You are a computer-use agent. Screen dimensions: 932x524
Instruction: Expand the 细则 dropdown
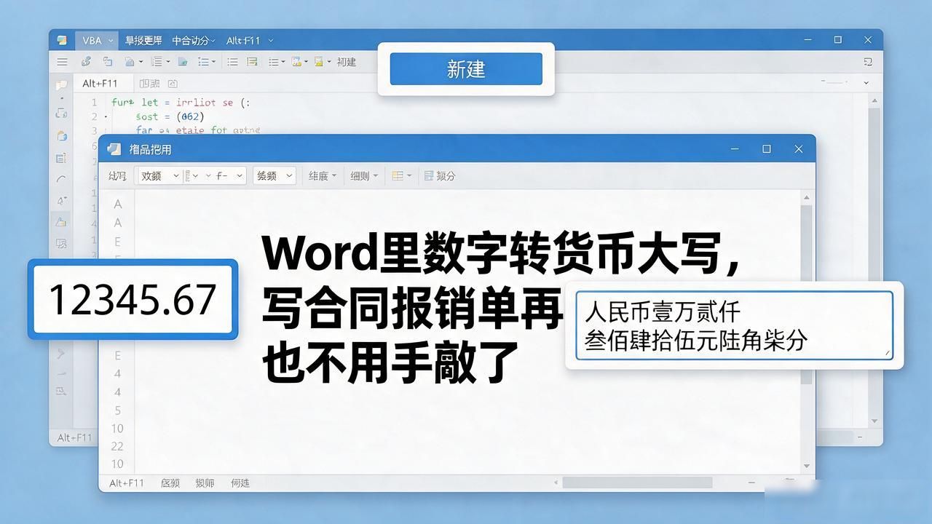tap(364, 175)
